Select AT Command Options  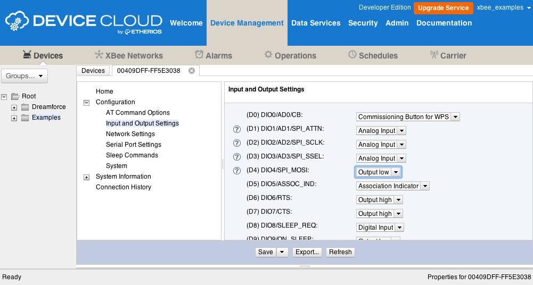138,113
